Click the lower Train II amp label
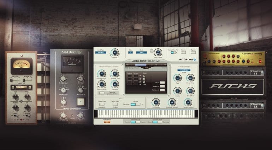The height and width of the screenshot is (150, 272). pyautogui.click(x=257, y=106)
